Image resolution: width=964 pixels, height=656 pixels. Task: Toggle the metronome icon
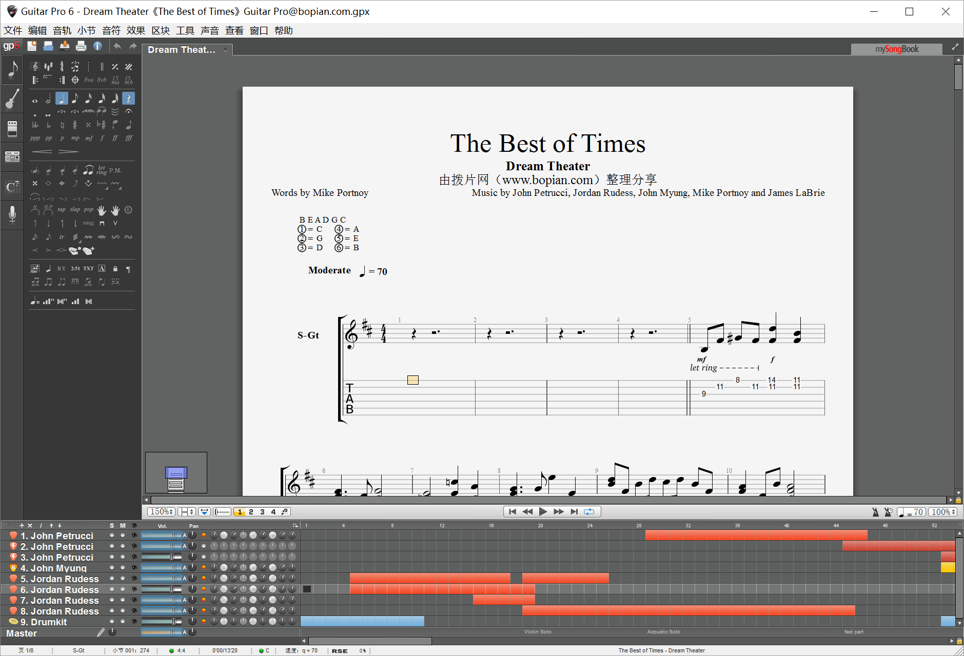point(876,512)
